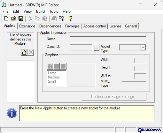Viewport: 163px width, 133px height.
Task: Open a file using the folder icon
Action: click(x=13, y=18)
